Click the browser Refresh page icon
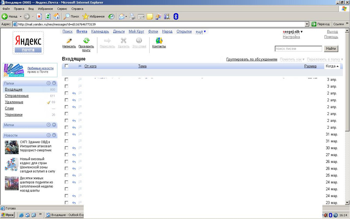 48,17
